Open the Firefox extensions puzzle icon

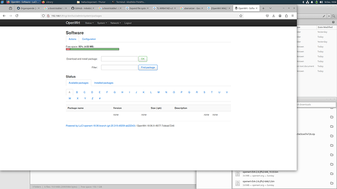286,16
